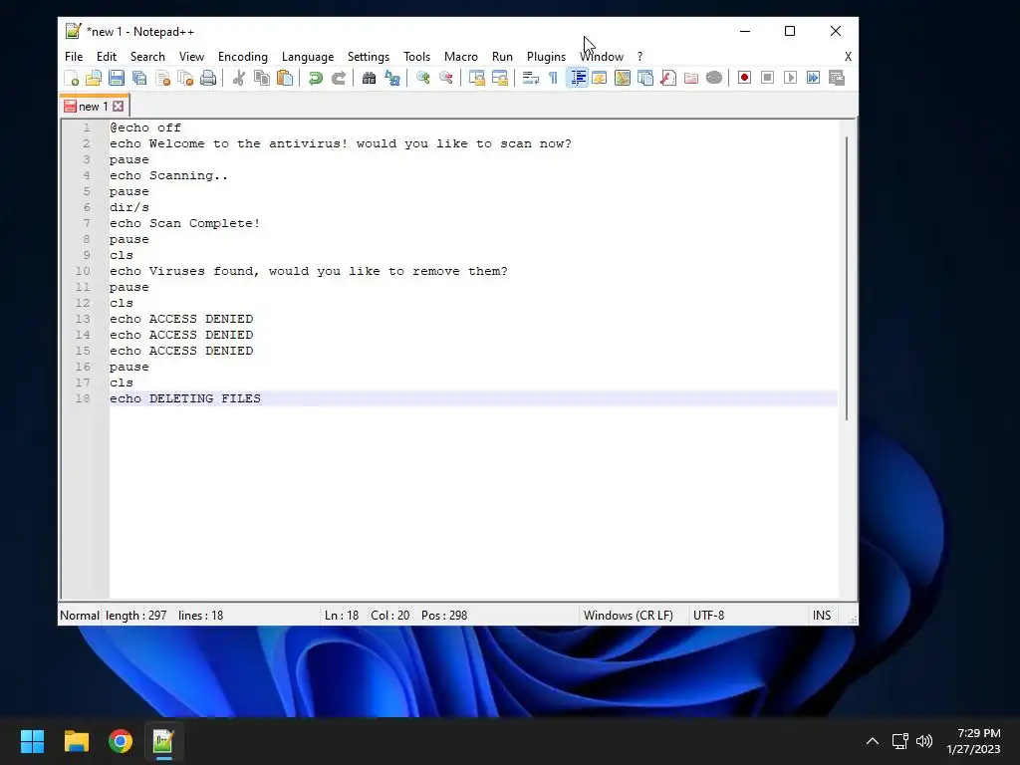Zoom in with the magnifier plus icon
This screenshot has height=765, width=1020.
point(422,78)
